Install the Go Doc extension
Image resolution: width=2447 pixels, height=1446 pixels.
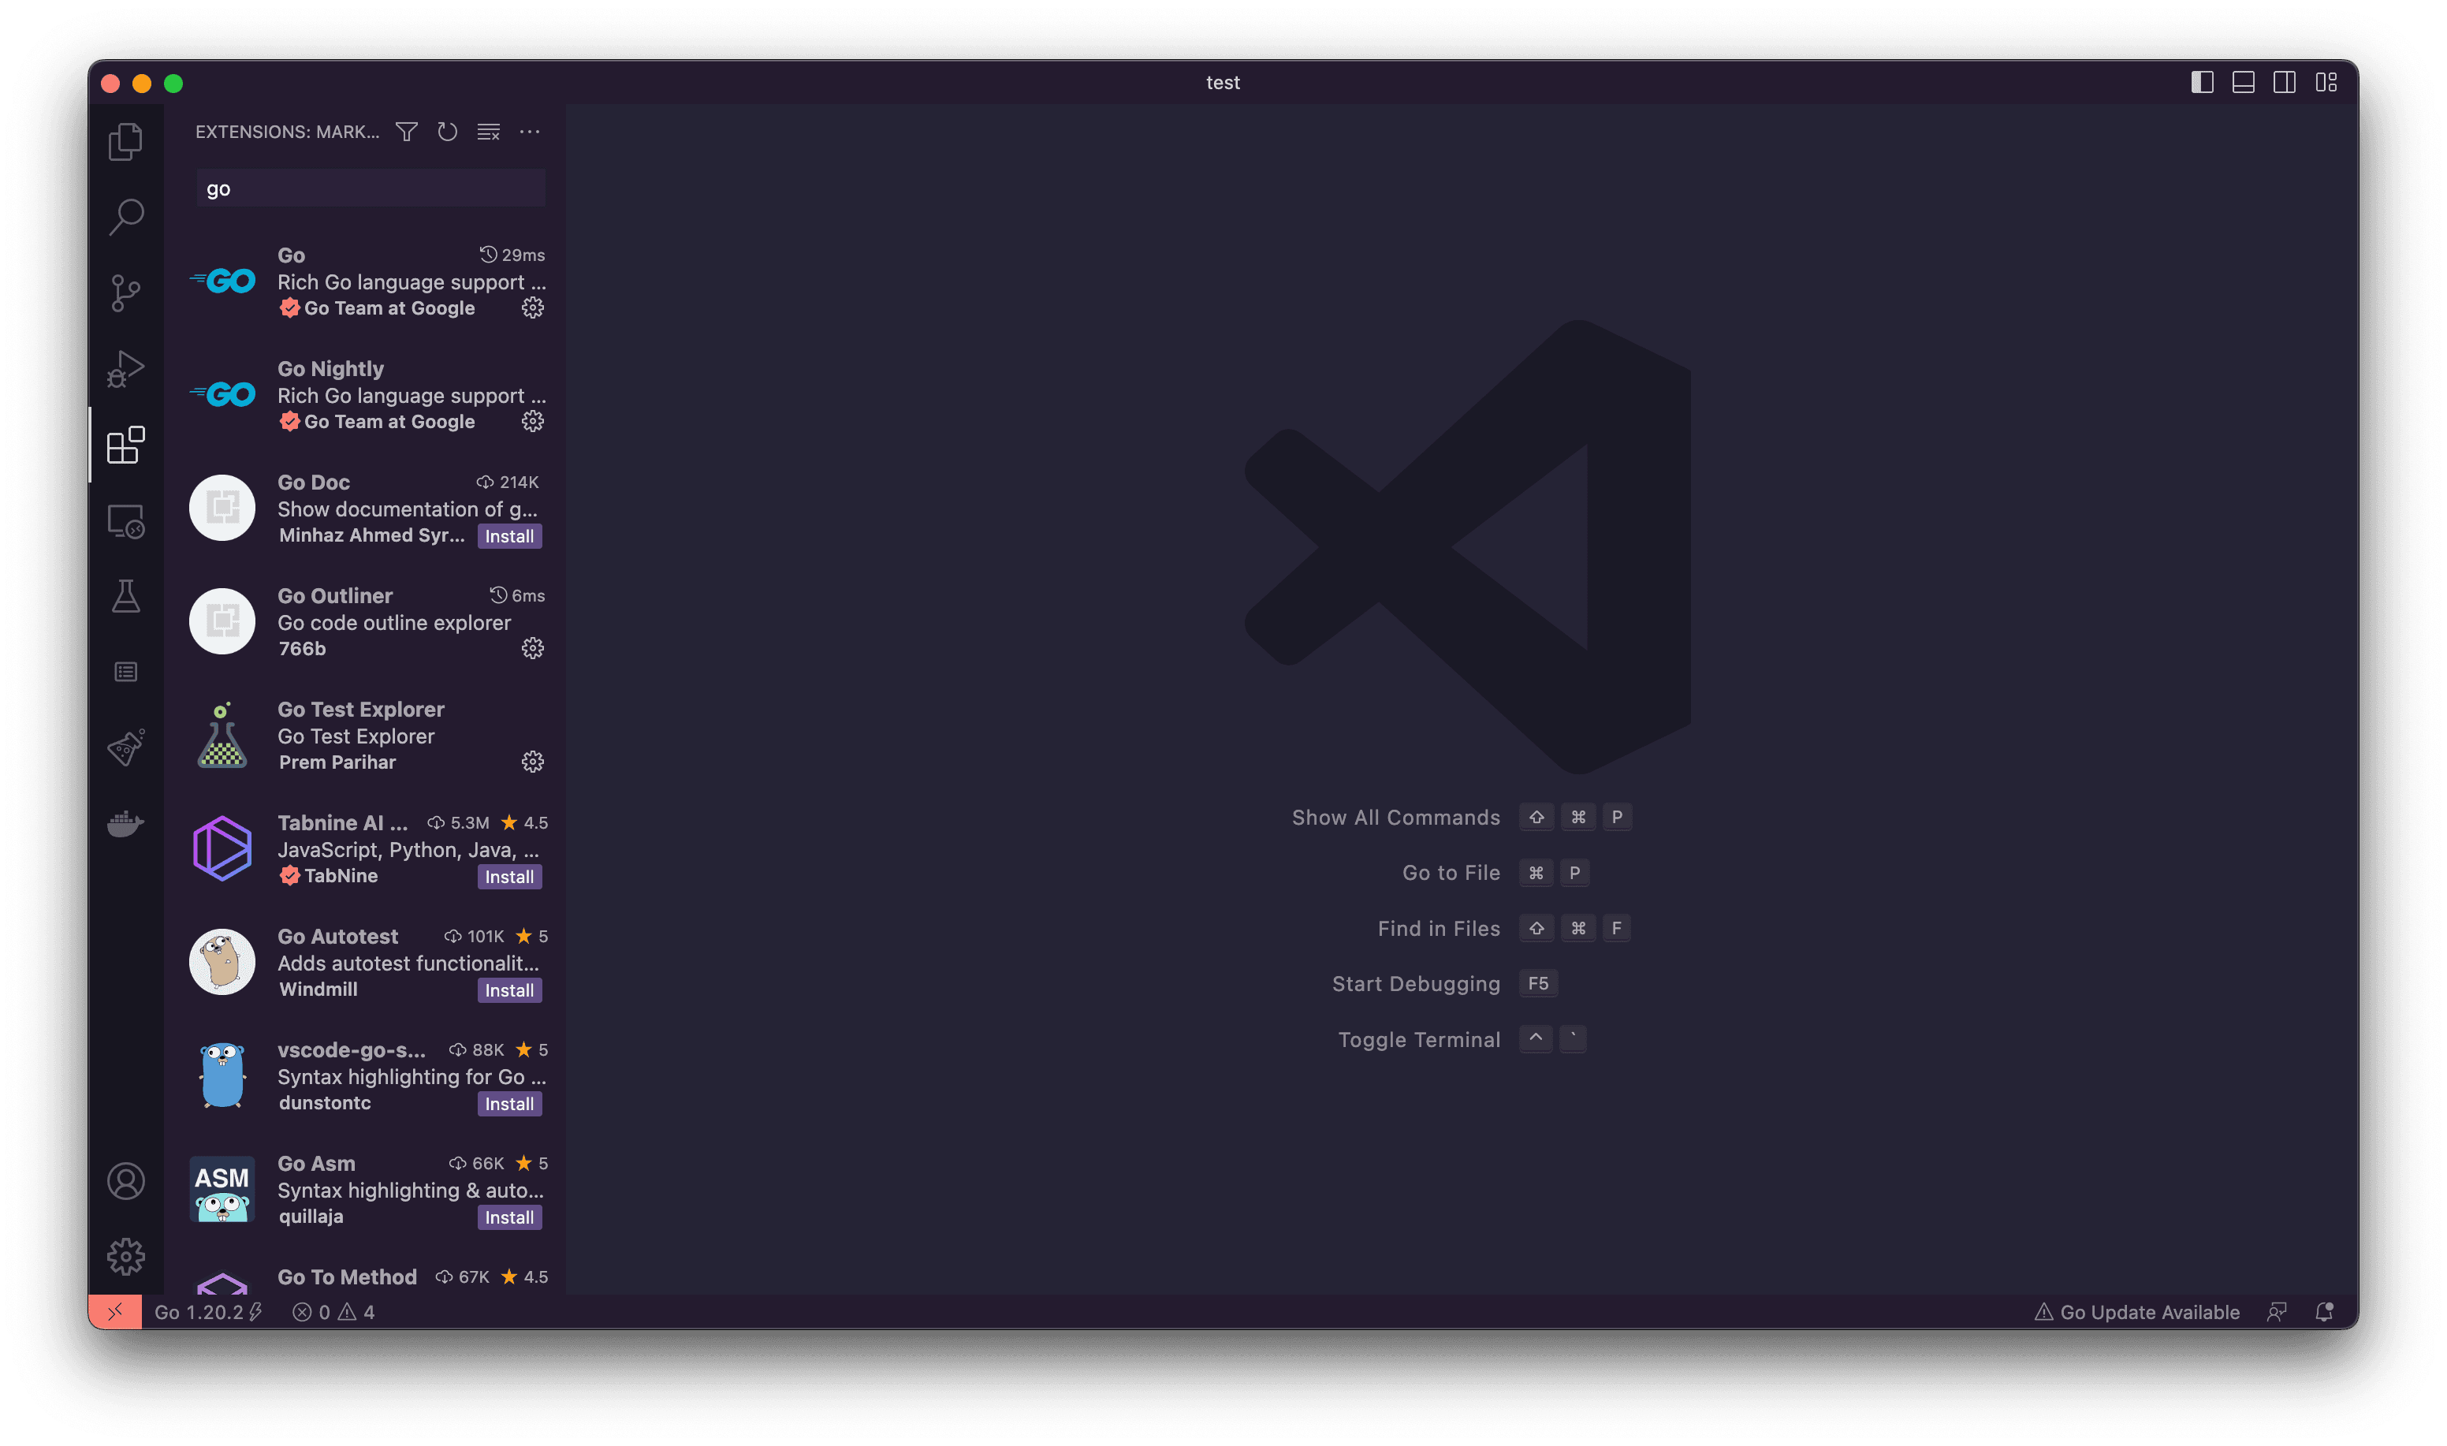(509, 537)
